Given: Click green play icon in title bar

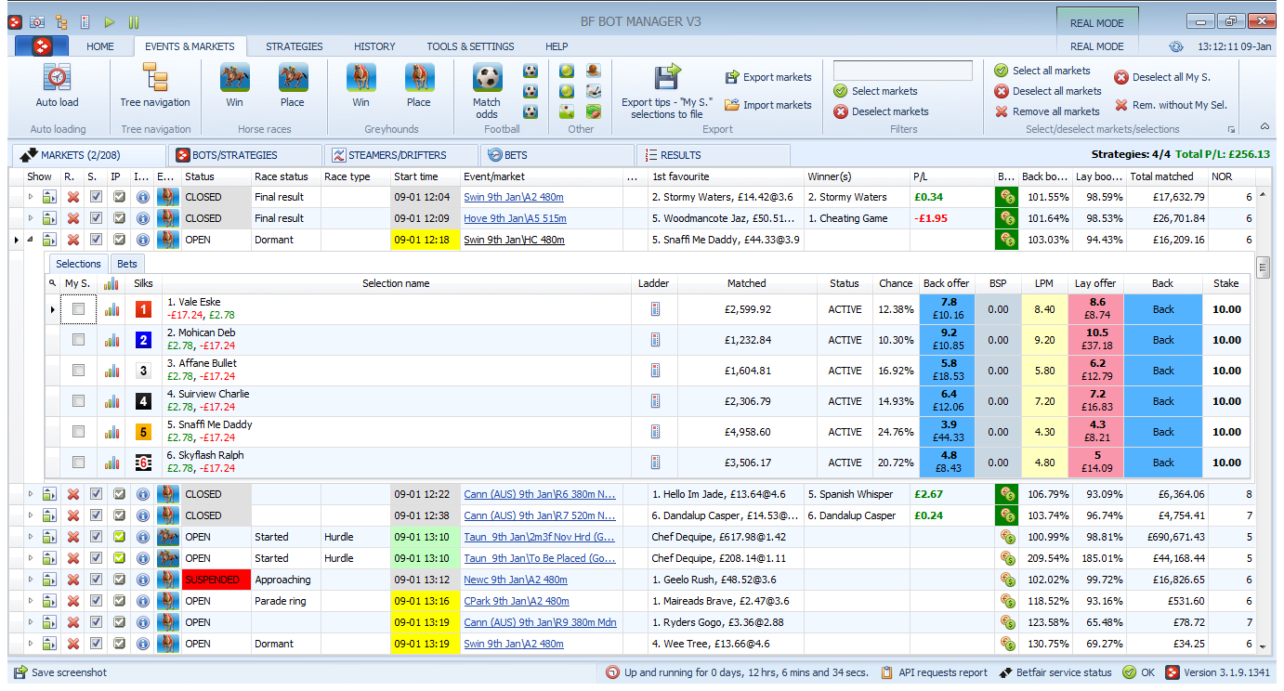Looking at the screenshot, I should (110, 21).
